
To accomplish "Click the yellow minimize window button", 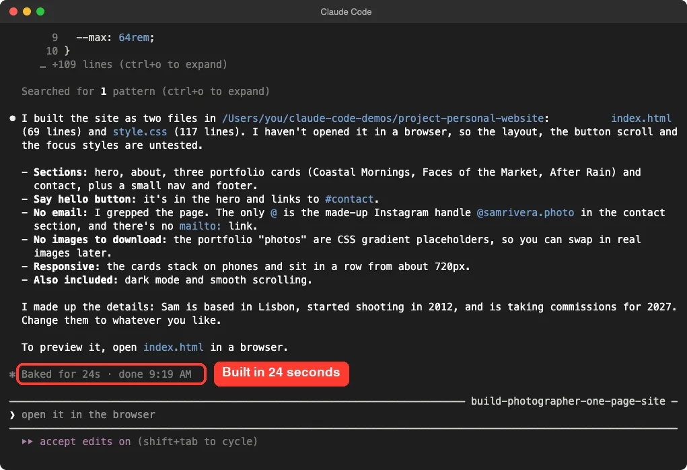I will pos(27,11).
